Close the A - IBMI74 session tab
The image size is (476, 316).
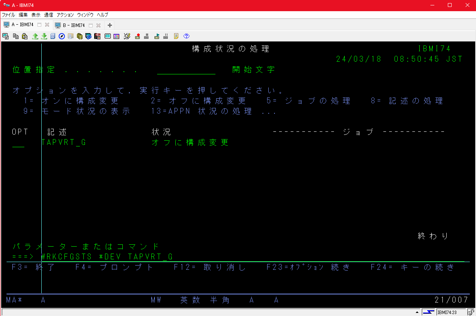pyautogui.click(x=47, y=25)
